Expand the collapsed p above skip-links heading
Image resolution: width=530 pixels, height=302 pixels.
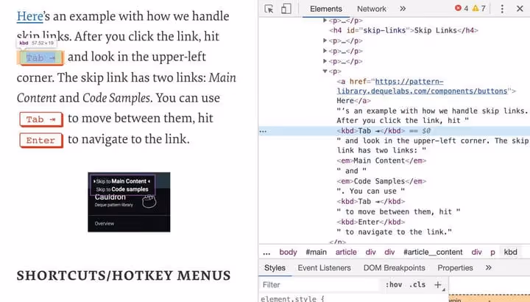(325, 21)
